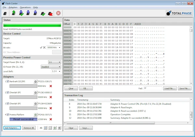Click the Data view scroll down arrow
Viewport: 195px width, 137px height.
(x=191, y=83)
